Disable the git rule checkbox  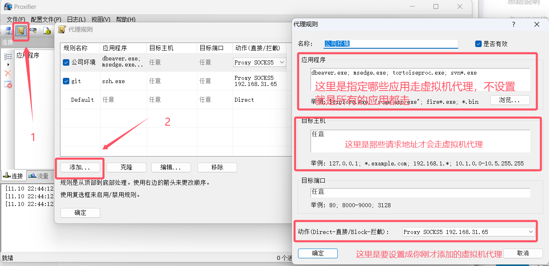(66, 81)
